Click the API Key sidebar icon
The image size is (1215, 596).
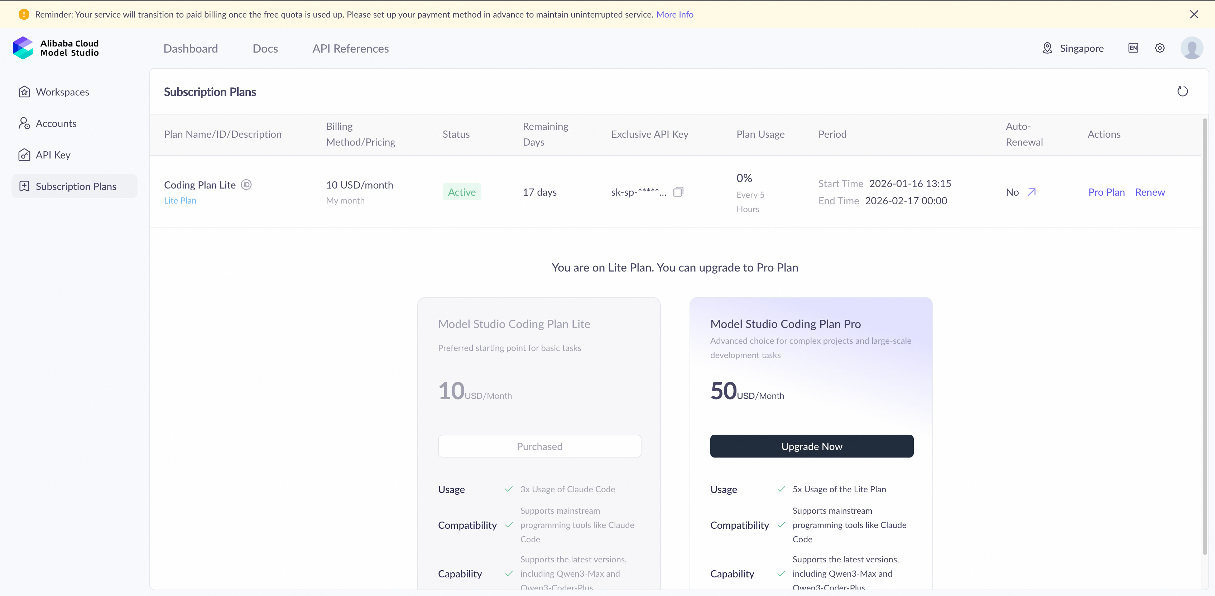click(x=24, y=155)
